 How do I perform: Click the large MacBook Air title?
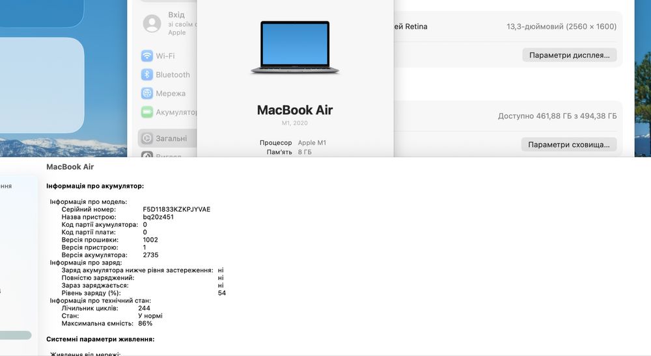click(295, 110)
